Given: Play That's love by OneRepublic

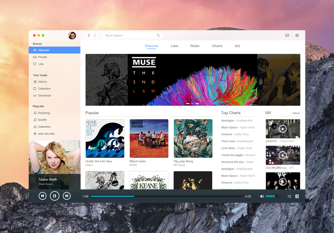Looking at the screenshot, I should click(x=237, y=141).
